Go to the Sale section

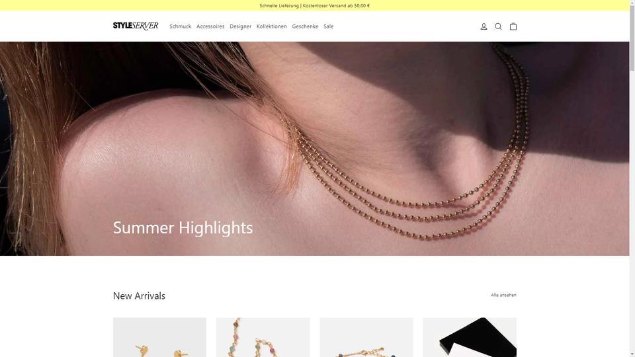329,26
